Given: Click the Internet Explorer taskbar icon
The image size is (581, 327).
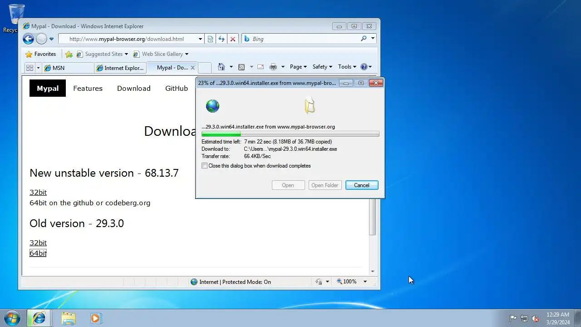Looking at the screenshot, I should pos(39,318).
